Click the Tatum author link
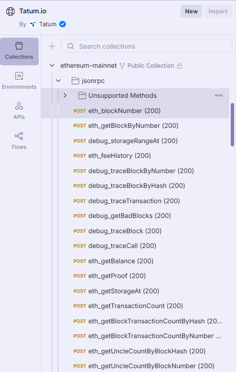The width and height of the screenshot is (236, 372). [x=48, y=24]
